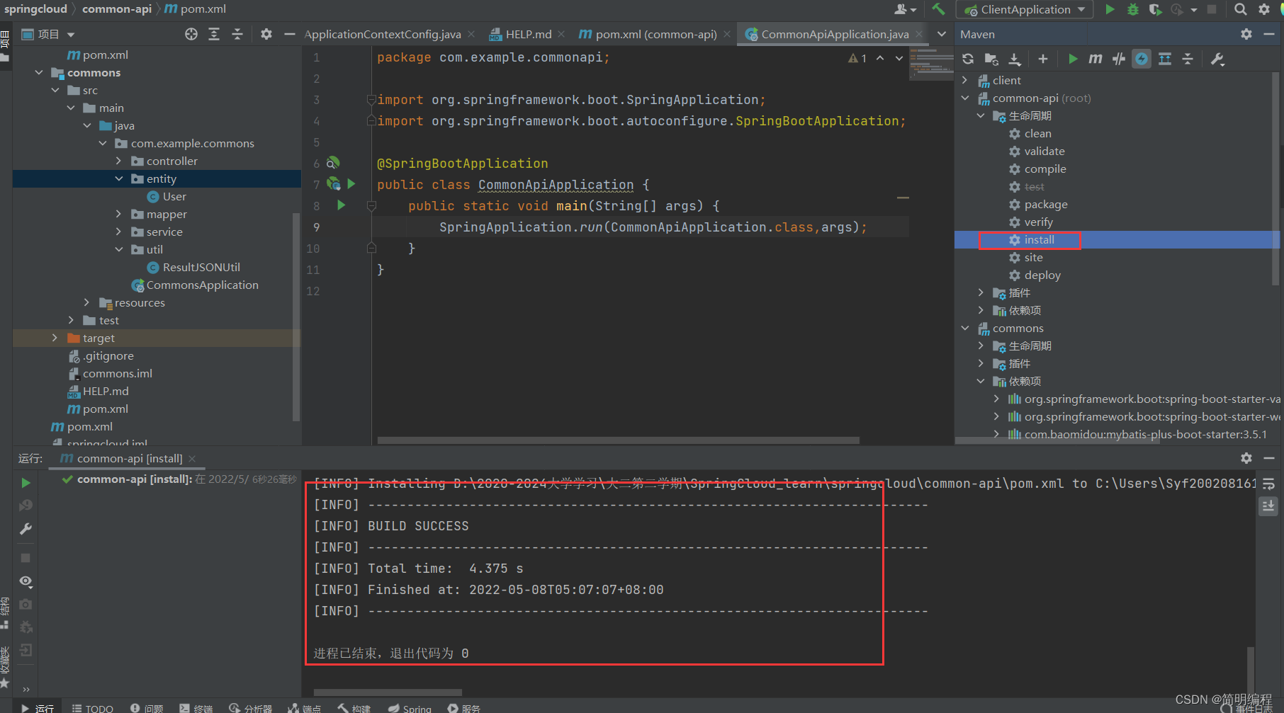Build project with hammer icon

click(938, 9)
